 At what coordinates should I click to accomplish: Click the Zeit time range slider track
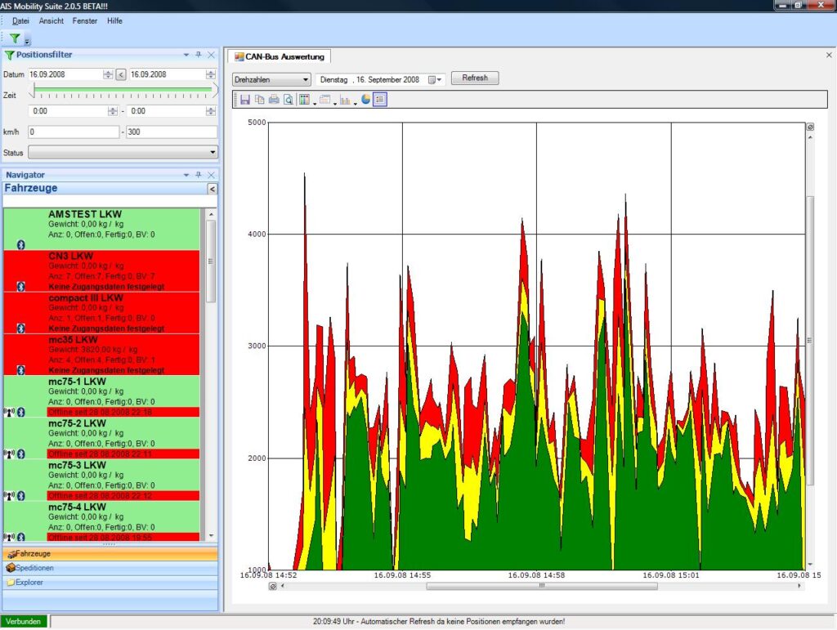pyautogui.click(x=123, y=91)
